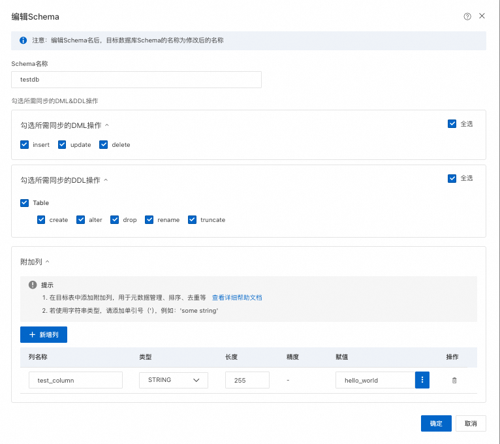The width and height of the screenshot is (500, 444).
Task: Click the blue info icon in notice banner
Action: tap(23, 40)
